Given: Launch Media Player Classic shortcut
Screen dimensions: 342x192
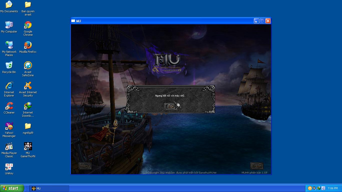Looking at the screenshot, I should pos(9,150).
